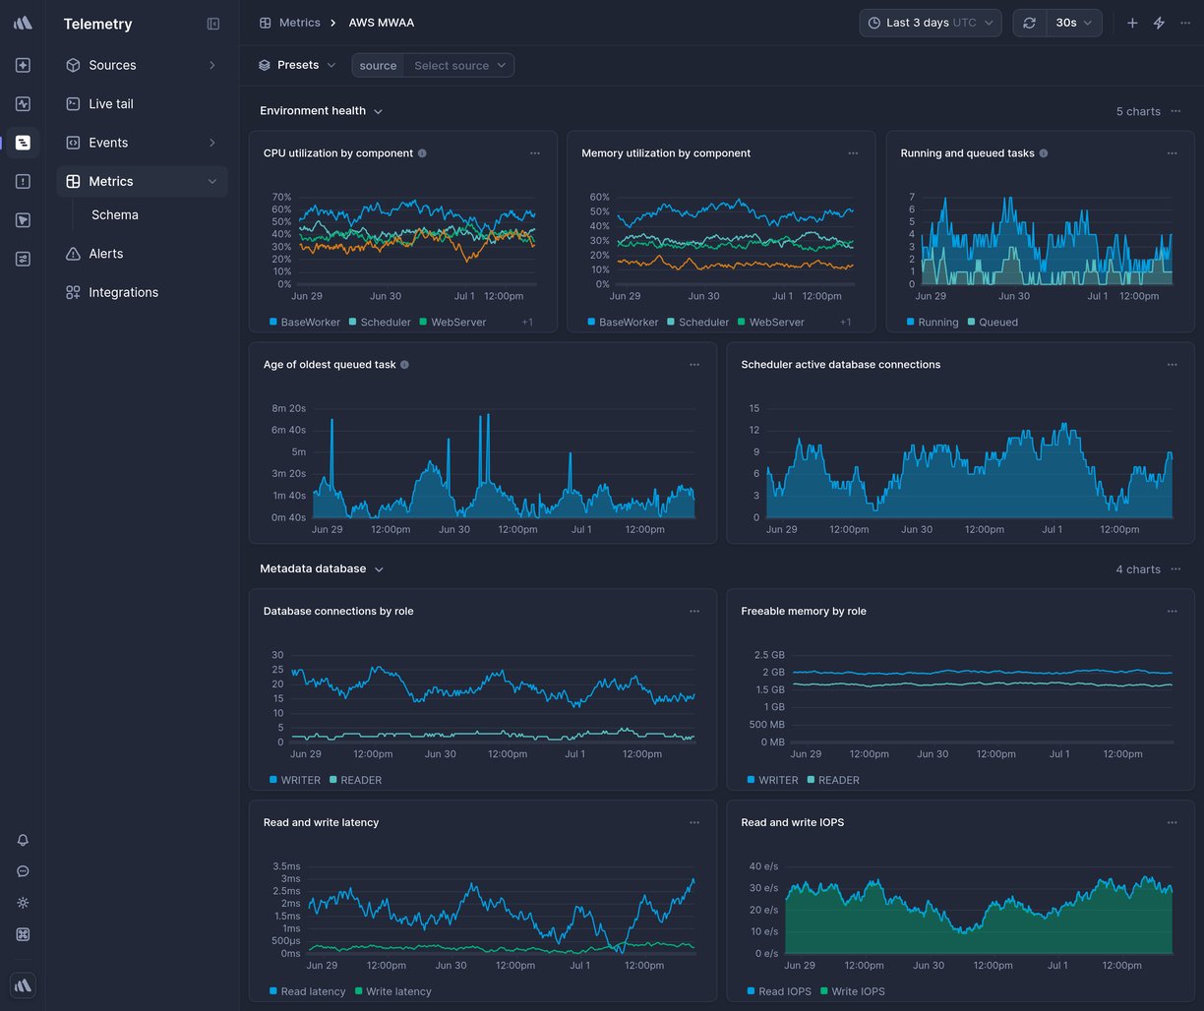Show the +1 more legend in Memory chart
Screen dimensions: 1204x1011
pyautogui.click(x=846, y=323)
